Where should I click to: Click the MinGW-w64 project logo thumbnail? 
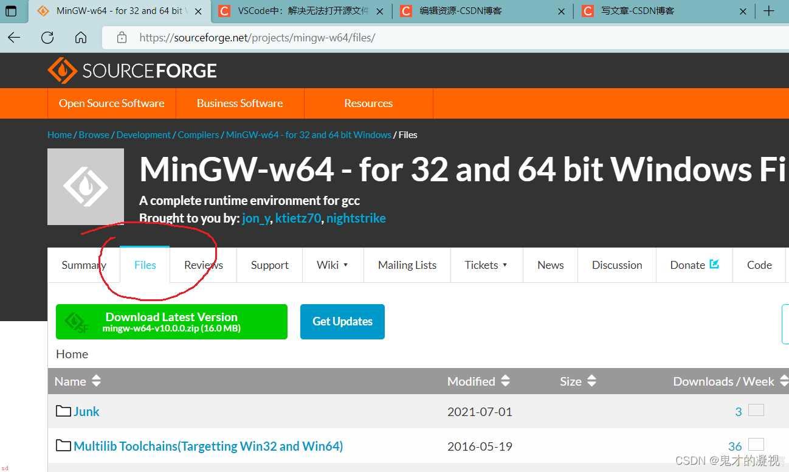[x=86, y=187]
